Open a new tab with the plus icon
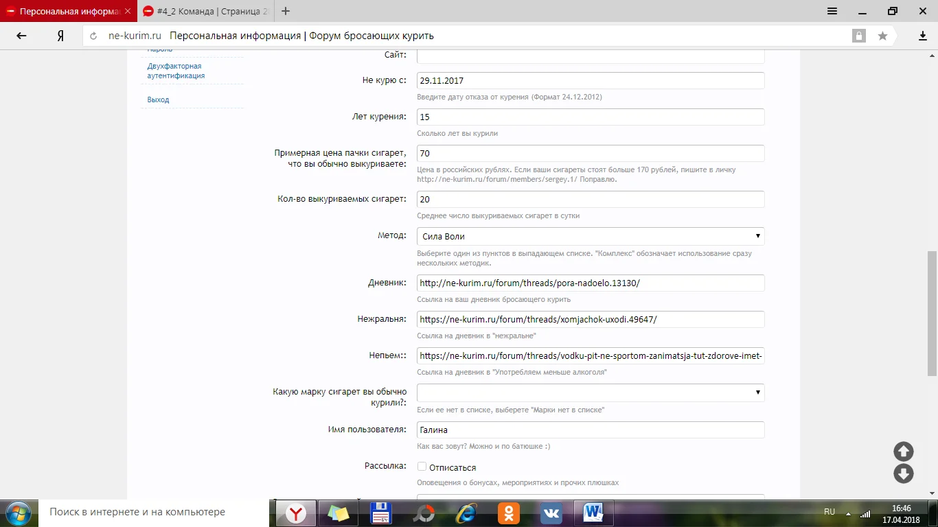The height and width of the screenshot is (527, 938). [x=286, y=11]
